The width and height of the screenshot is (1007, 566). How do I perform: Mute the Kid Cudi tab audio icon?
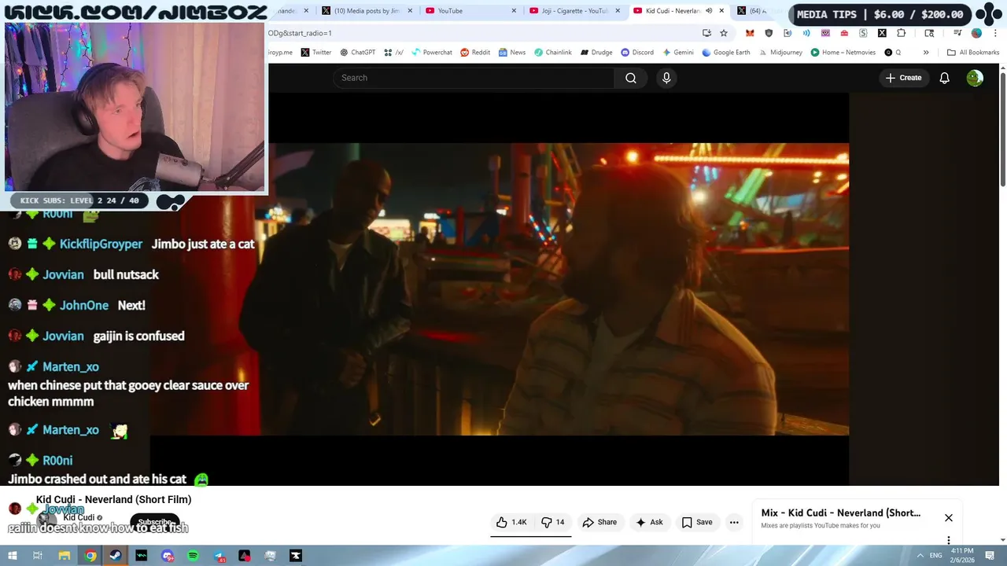(709, 11)
